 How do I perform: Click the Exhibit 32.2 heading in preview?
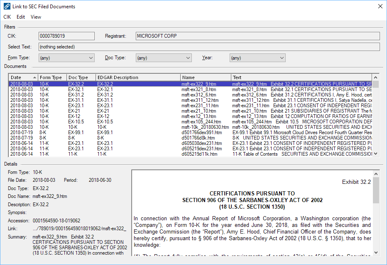click(356, 182)
